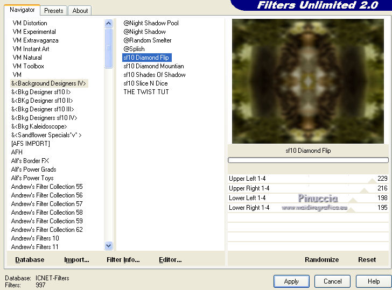Select the VM Instant Art category
Screen dimensions: 392x290
click(31, 49)
